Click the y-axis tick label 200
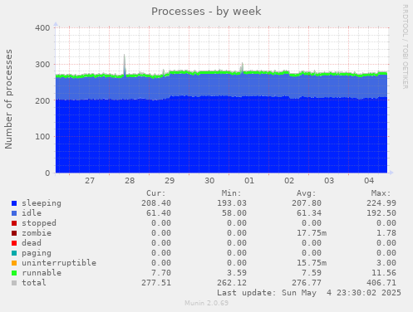The height and width of the screenshot is (312, 413). coord(42,100)
